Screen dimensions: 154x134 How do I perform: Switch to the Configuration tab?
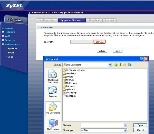47,20
